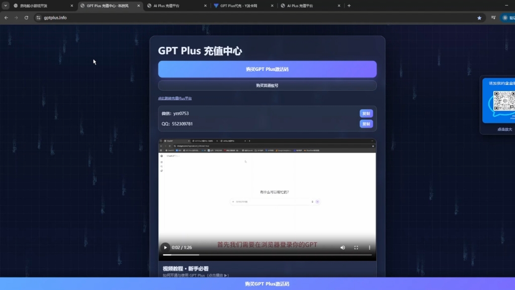
Task: Click the 购买普通账号 button
Action: pos(267,86)
